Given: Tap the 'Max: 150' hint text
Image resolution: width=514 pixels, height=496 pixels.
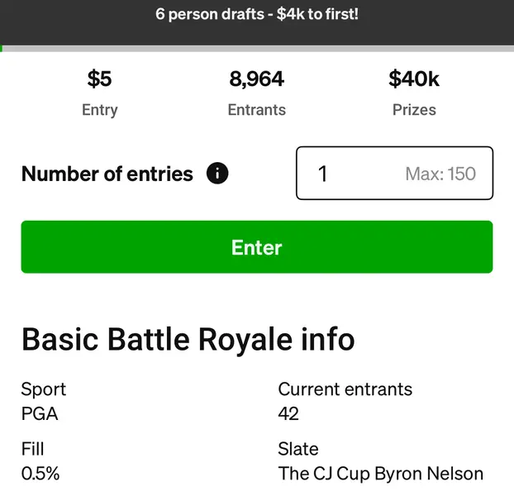Looking at the screenshot, I should [440, 174].
